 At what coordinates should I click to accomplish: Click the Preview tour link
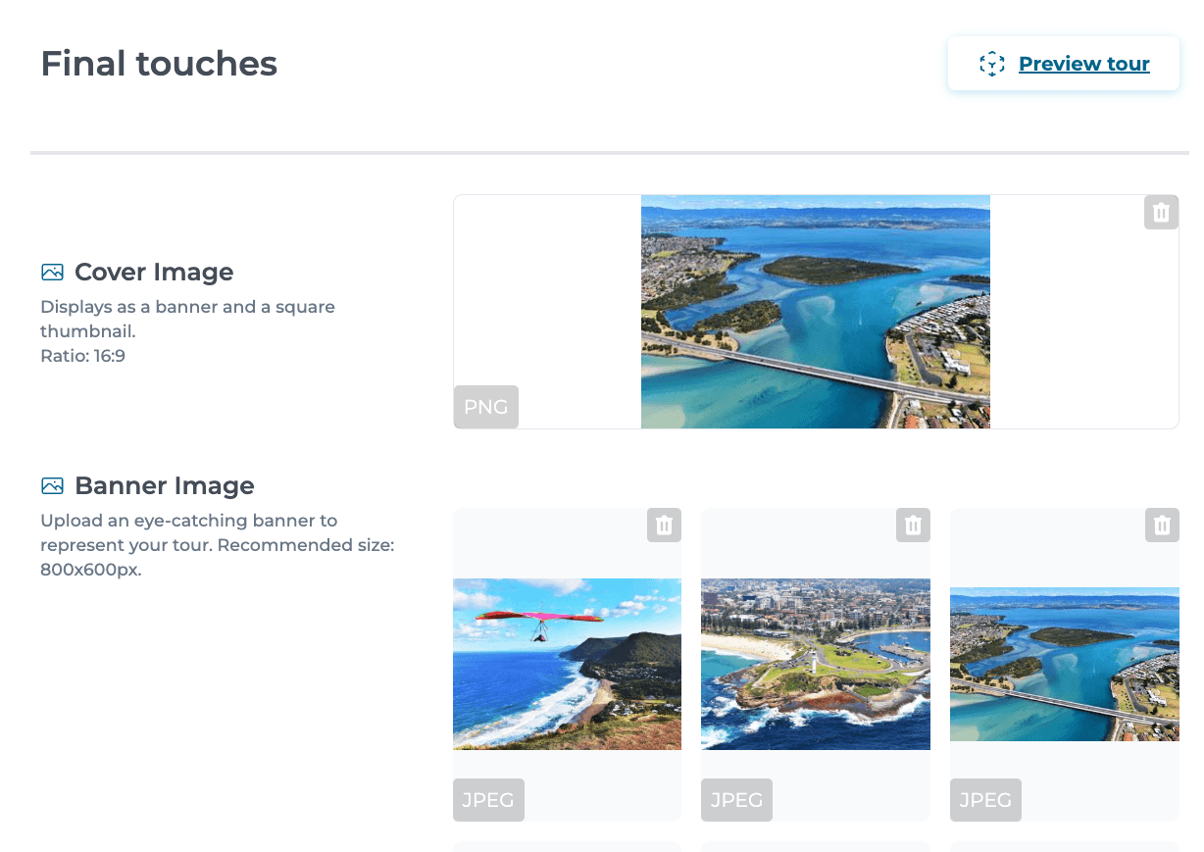pyautogui.click(x=1083, y=64)
